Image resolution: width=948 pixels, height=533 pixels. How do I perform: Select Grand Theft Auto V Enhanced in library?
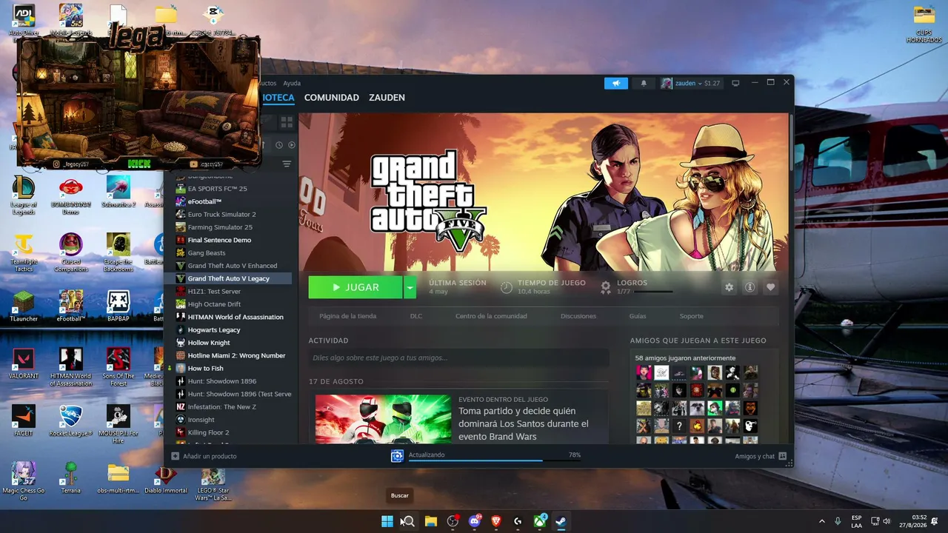click(x=233, y=266)
